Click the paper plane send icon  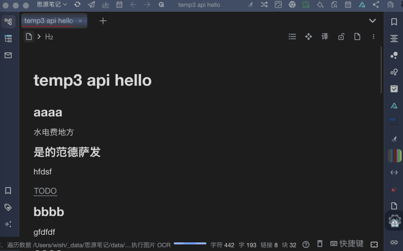[x=91, y=5]
